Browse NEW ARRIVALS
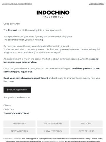This screenshot has height=142, width=106. [19, 131]
